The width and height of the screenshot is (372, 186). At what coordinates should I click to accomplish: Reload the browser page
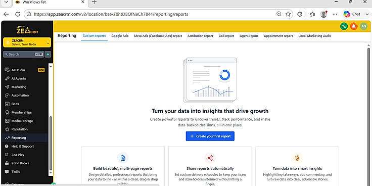tap(18, 14)
